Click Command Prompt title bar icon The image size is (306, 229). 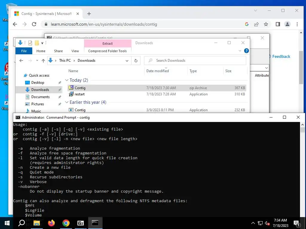pyautogui.click(x=18, y=117)
